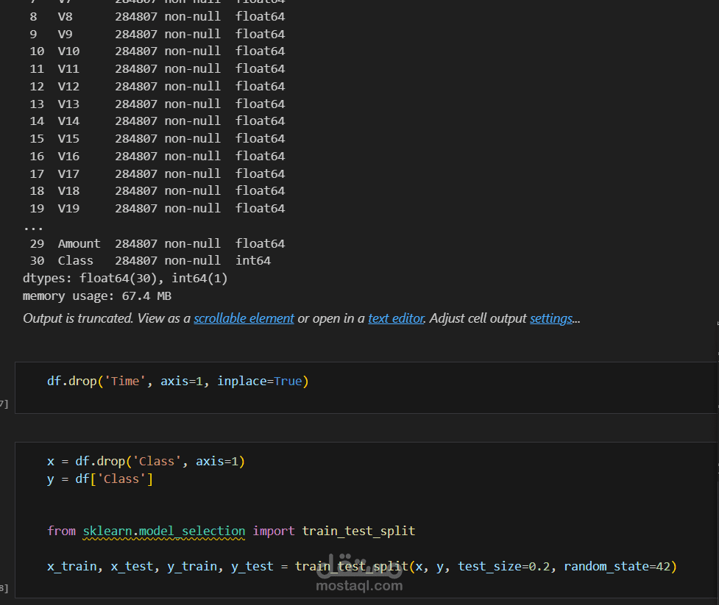
Task: Place cursor on the y = df['Class'] line
Action: pyautogui.click(x=99, y=479)
